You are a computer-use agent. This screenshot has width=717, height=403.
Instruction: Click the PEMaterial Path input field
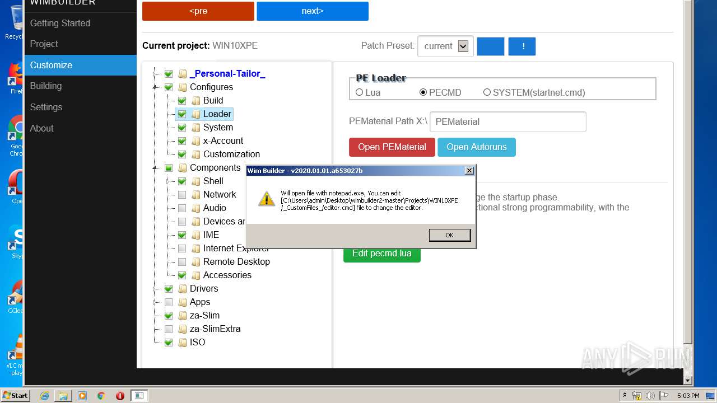508,121
